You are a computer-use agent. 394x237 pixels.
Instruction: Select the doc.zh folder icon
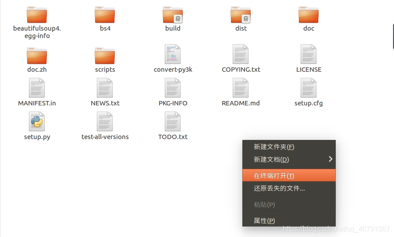click(x=37, y=56)
